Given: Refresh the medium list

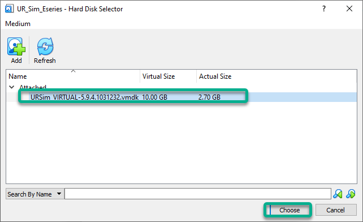Looking at the screenshot, I should click(45, 50).
